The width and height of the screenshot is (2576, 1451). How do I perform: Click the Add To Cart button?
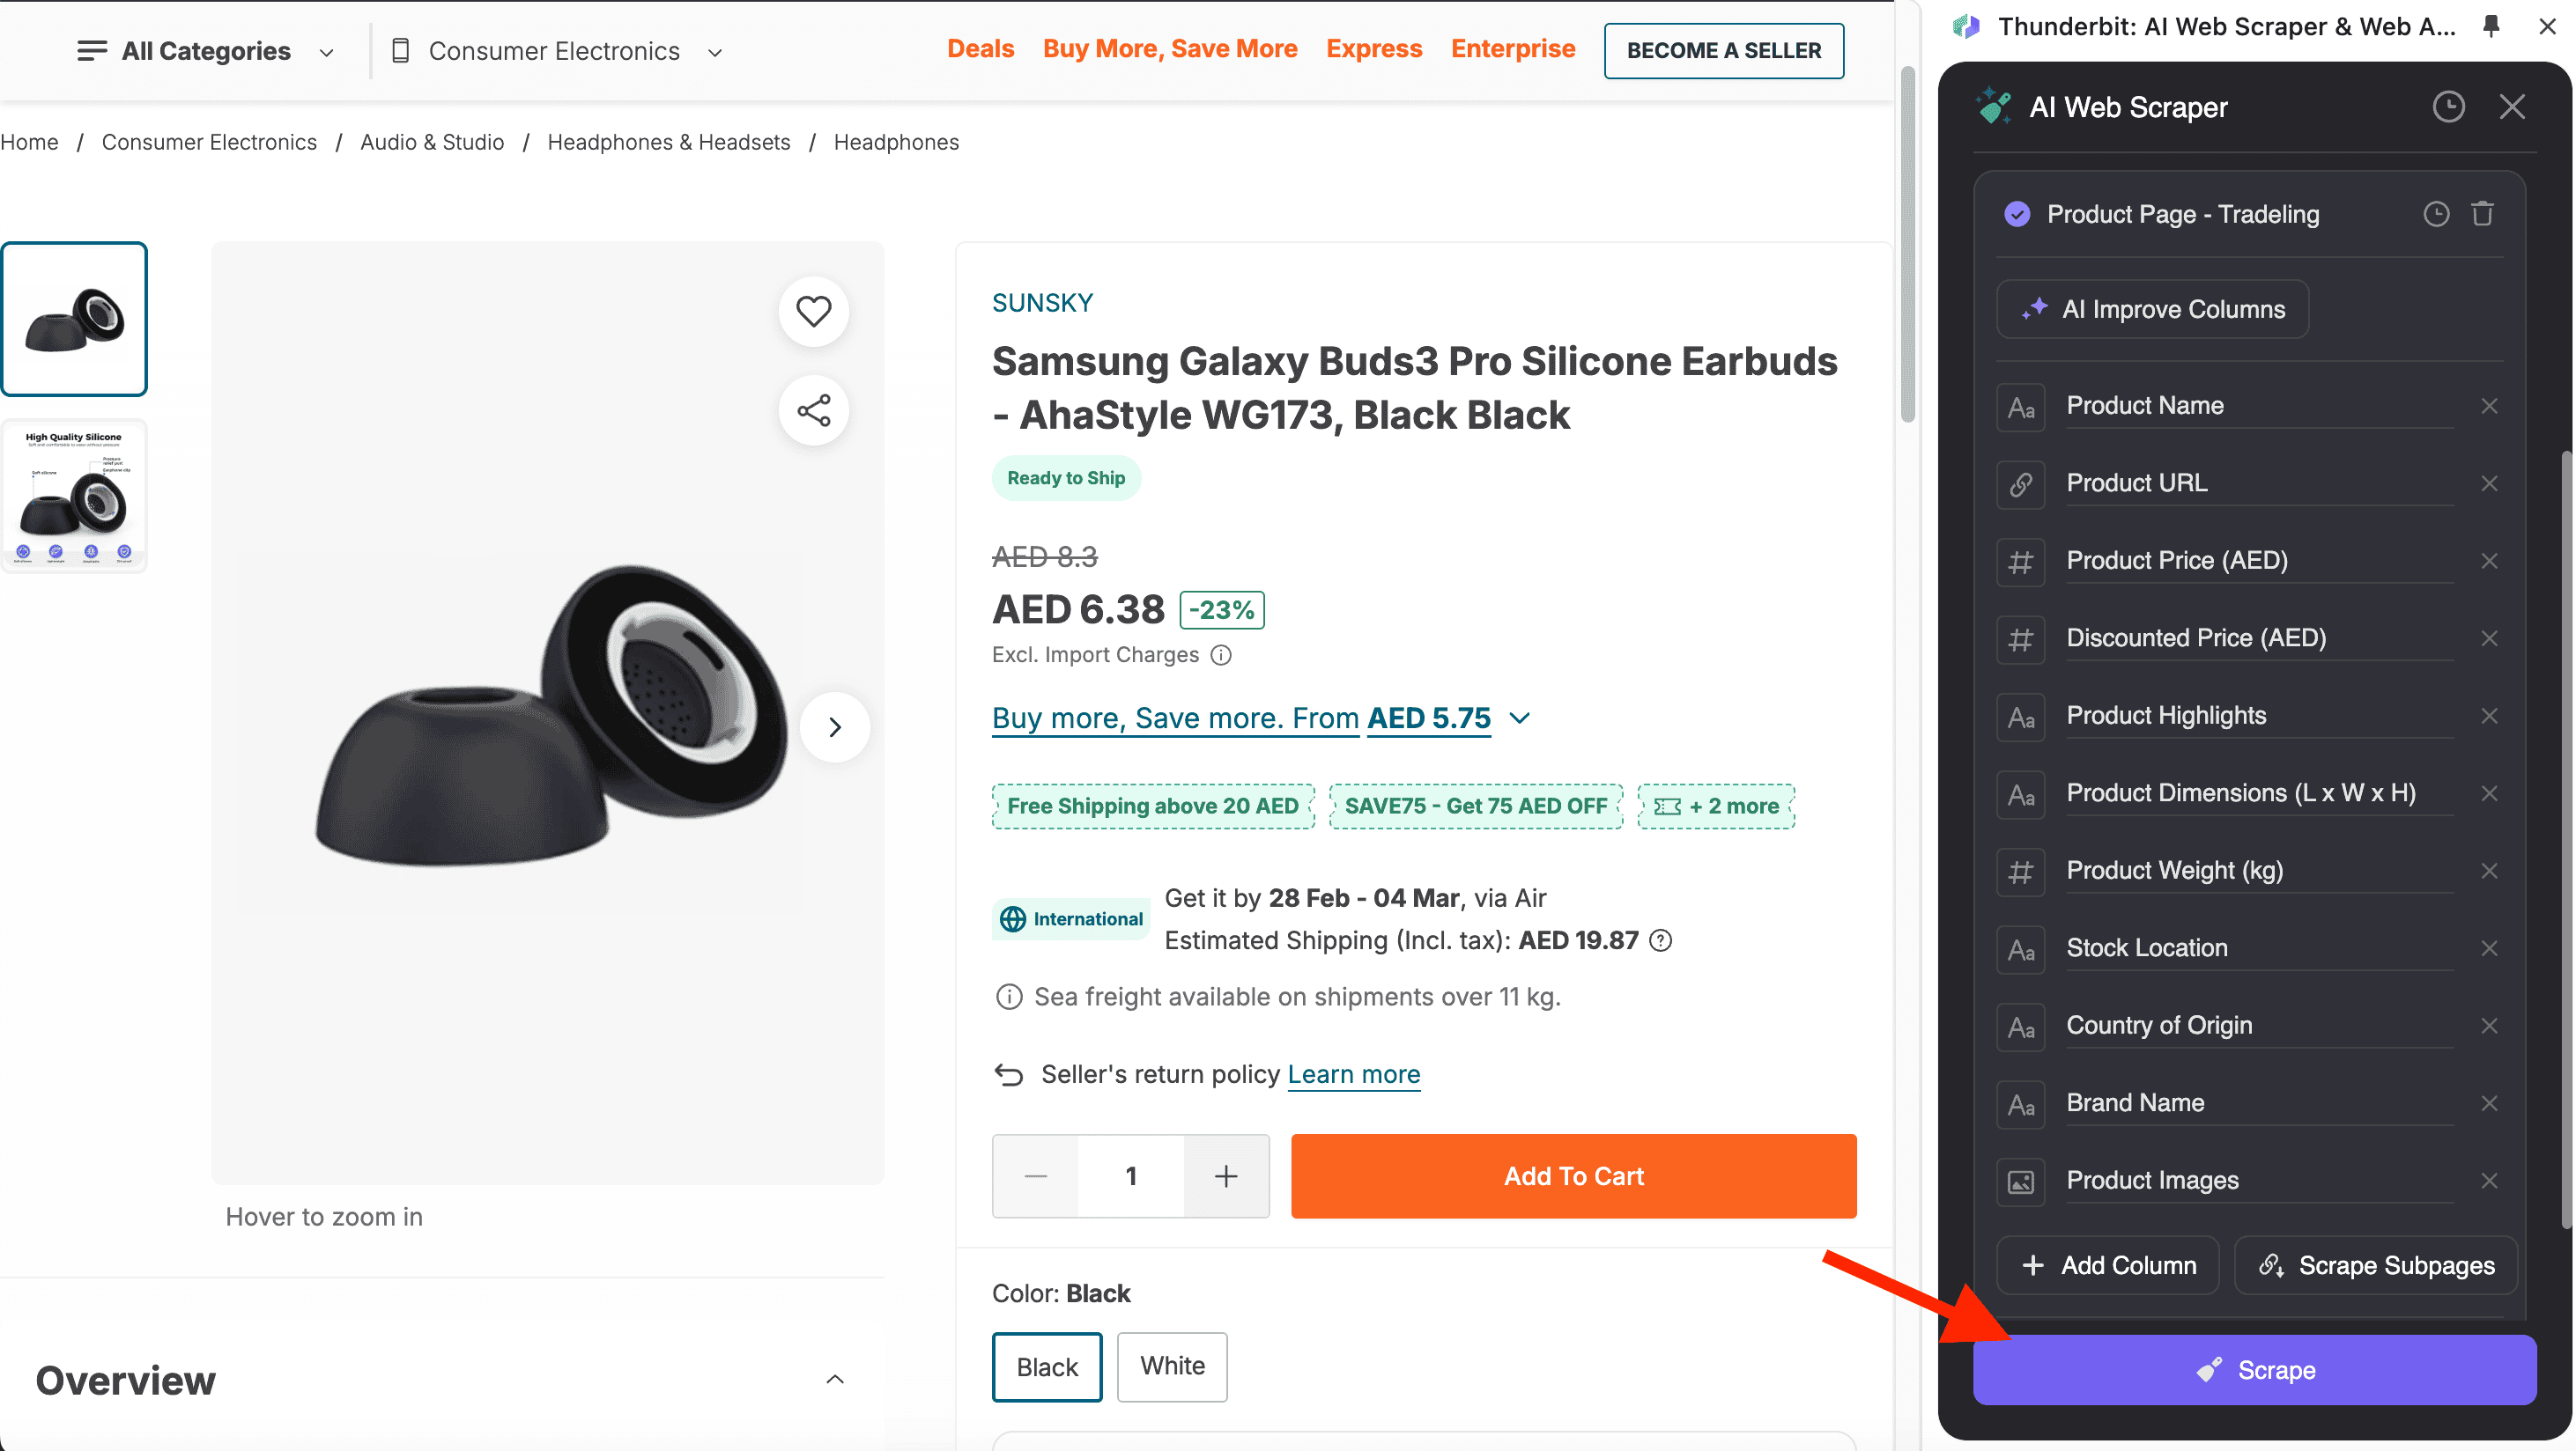pyautogui.click(x=1573, y=1176)
